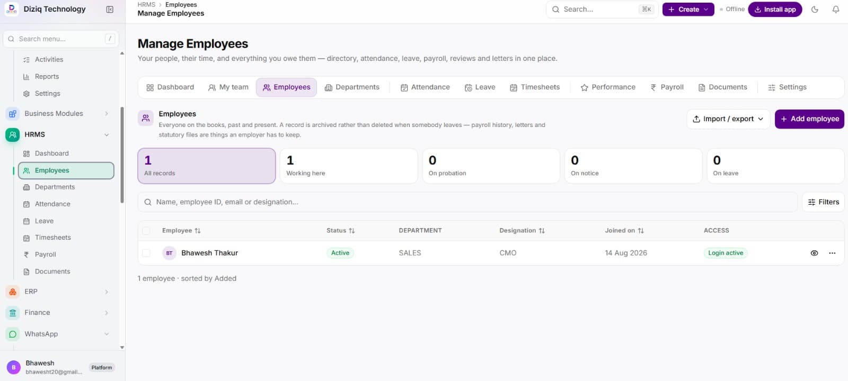
Task: Open the Payroll tab
Action: (x=667, y=87)
